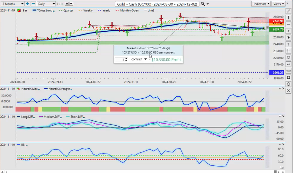
Task: Click the delete drawings X tool
Action: (x=289, y=91)
